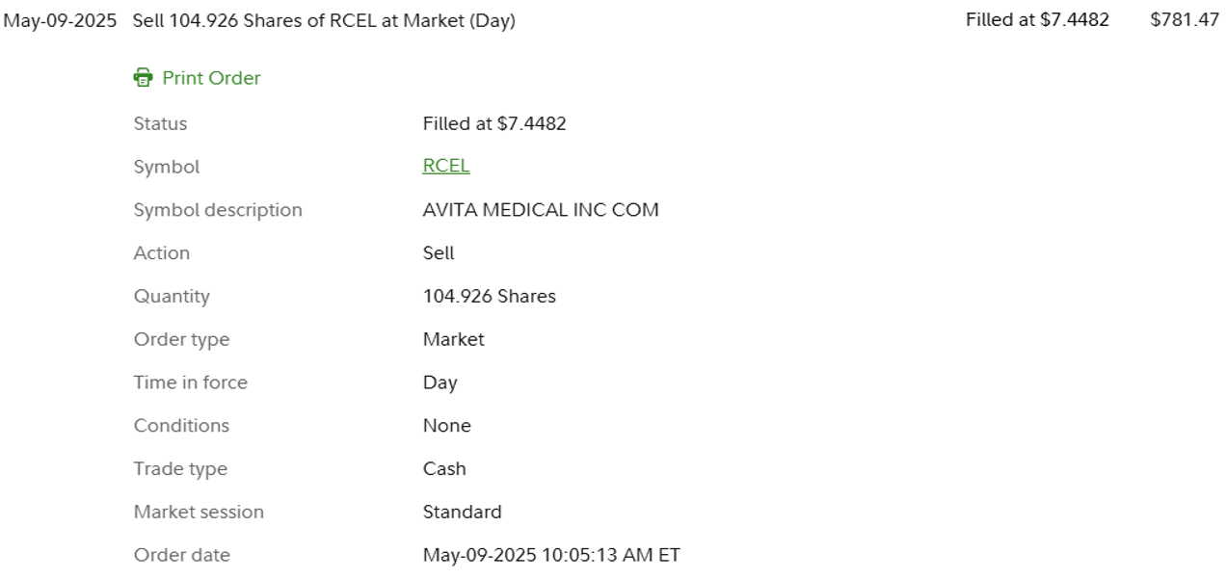Click the Day time in force value

(440, 382)
